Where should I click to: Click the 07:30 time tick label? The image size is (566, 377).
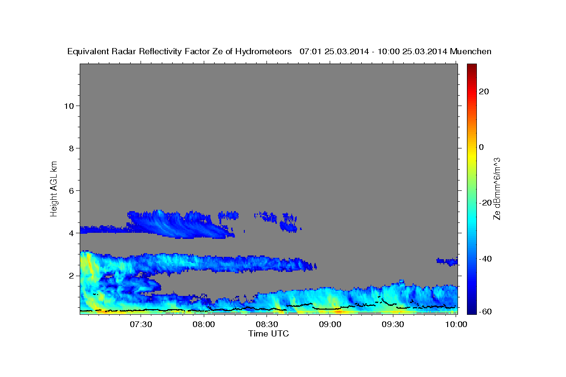click(x=141, y=325)
